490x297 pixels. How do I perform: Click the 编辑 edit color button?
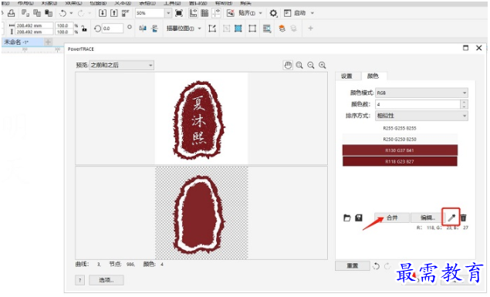[x=427, y=218]
